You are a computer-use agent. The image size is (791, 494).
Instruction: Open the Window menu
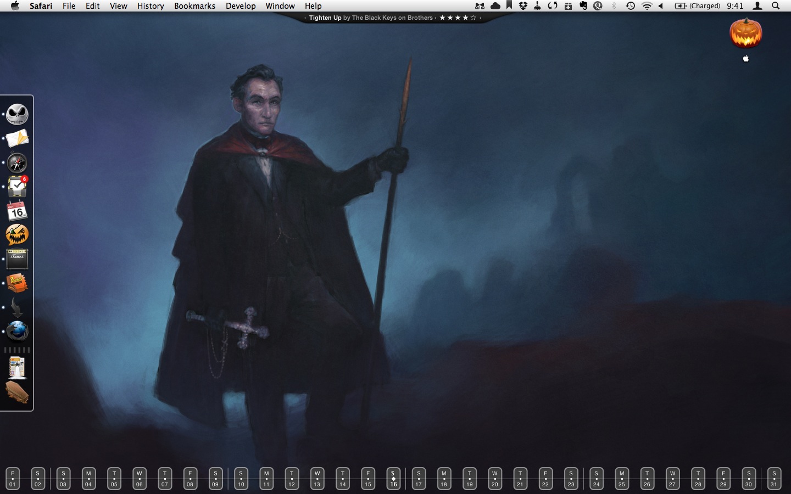tap(280, 6)
